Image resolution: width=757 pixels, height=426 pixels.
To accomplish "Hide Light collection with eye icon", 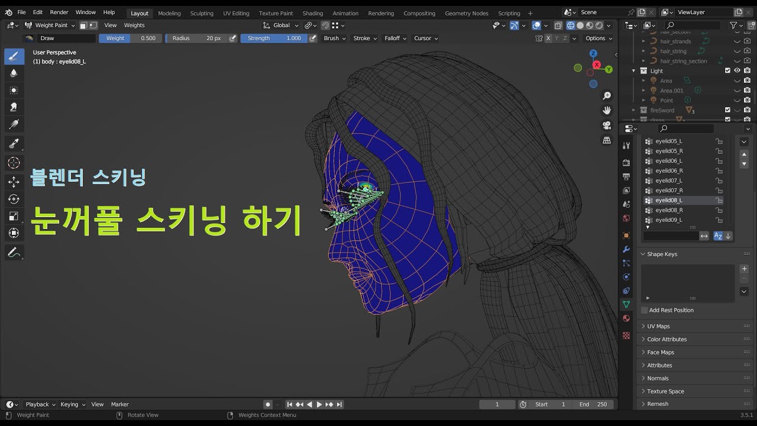I will pyautogui.click(x=737, y=70).
